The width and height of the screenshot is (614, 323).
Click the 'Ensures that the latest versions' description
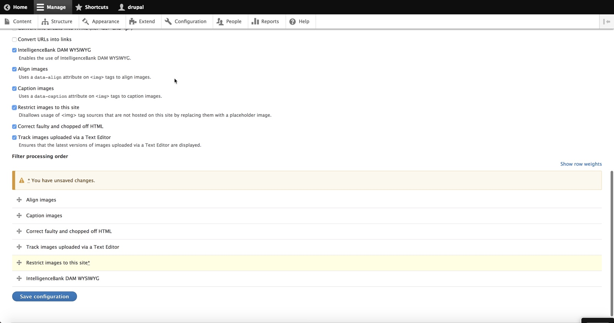coord(110,145)
